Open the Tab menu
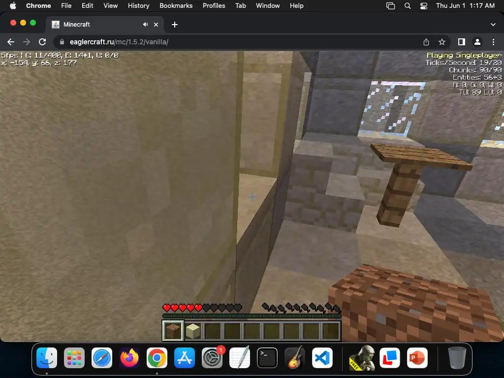The width and height of the screenshot is (504, 378). (240, 5)
